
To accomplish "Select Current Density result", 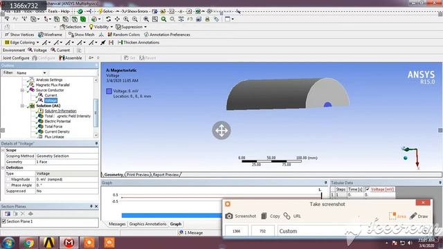I will (x=57, y=131).
